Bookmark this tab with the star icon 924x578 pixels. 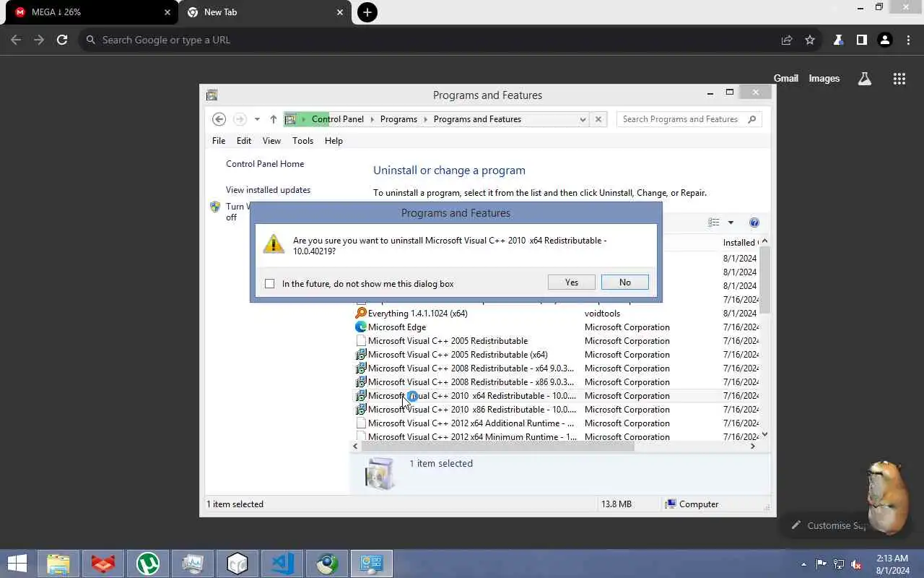tap(810, 40)
